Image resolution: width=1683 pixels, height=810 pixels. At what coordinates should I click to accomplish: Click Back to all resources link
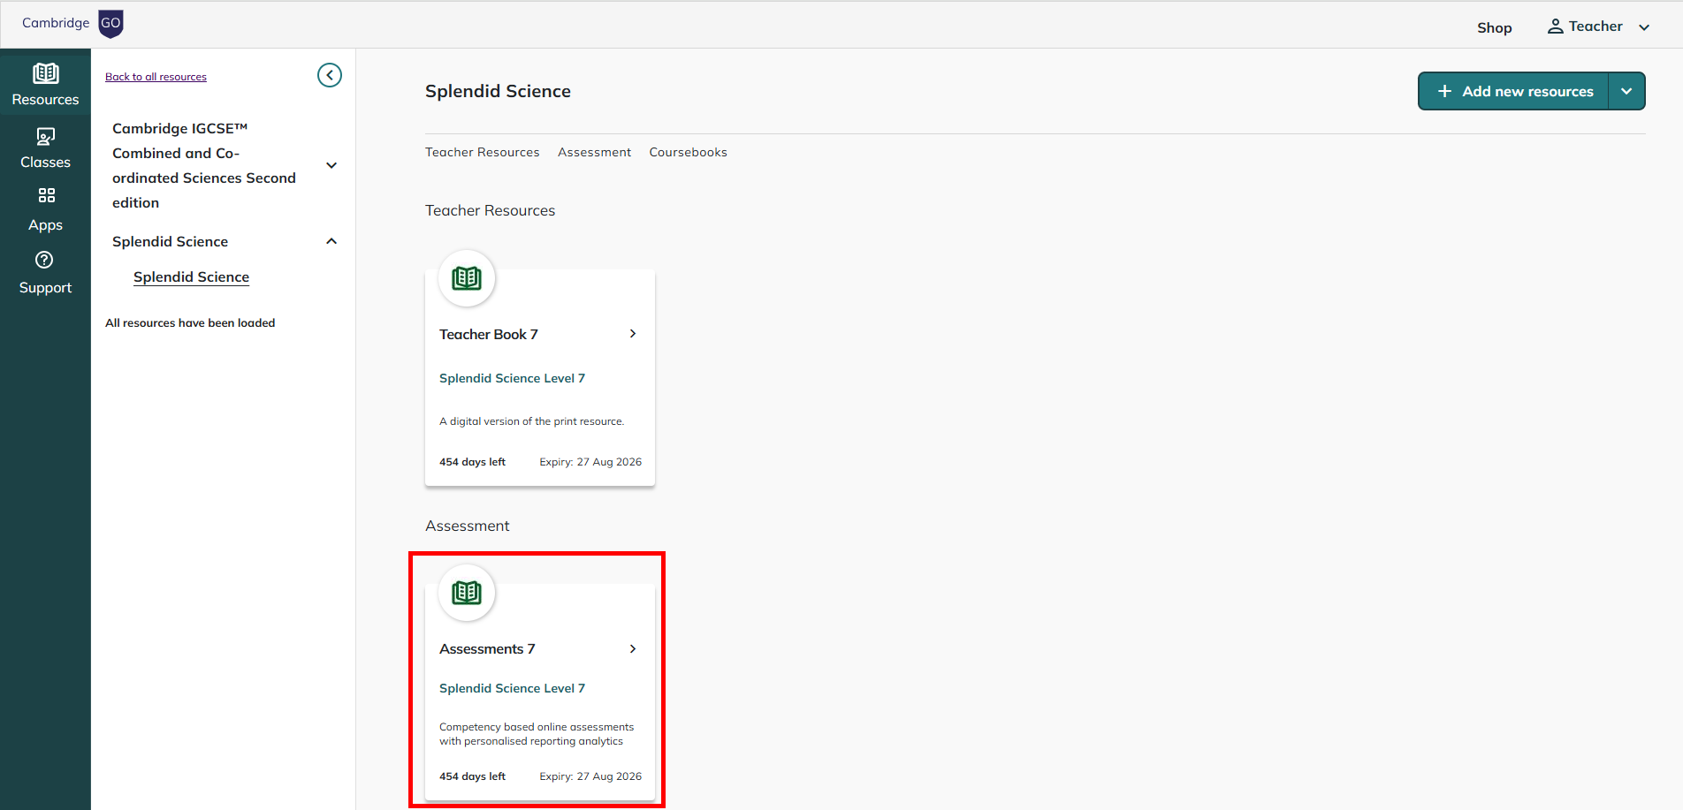pos(156,77)
